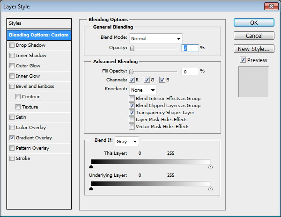The image size is (281, 217).
Task: Enable the Drop Shadow effect checkbox
Action: 12,45
